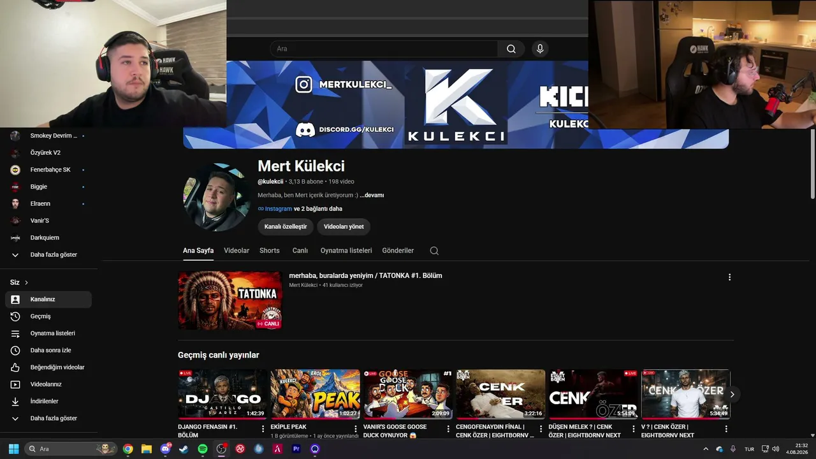Open the three-dot menu for DÜŞEN MELEK video
The height and width of the screenshot is (459, 816).
click(x=634, y=429)
